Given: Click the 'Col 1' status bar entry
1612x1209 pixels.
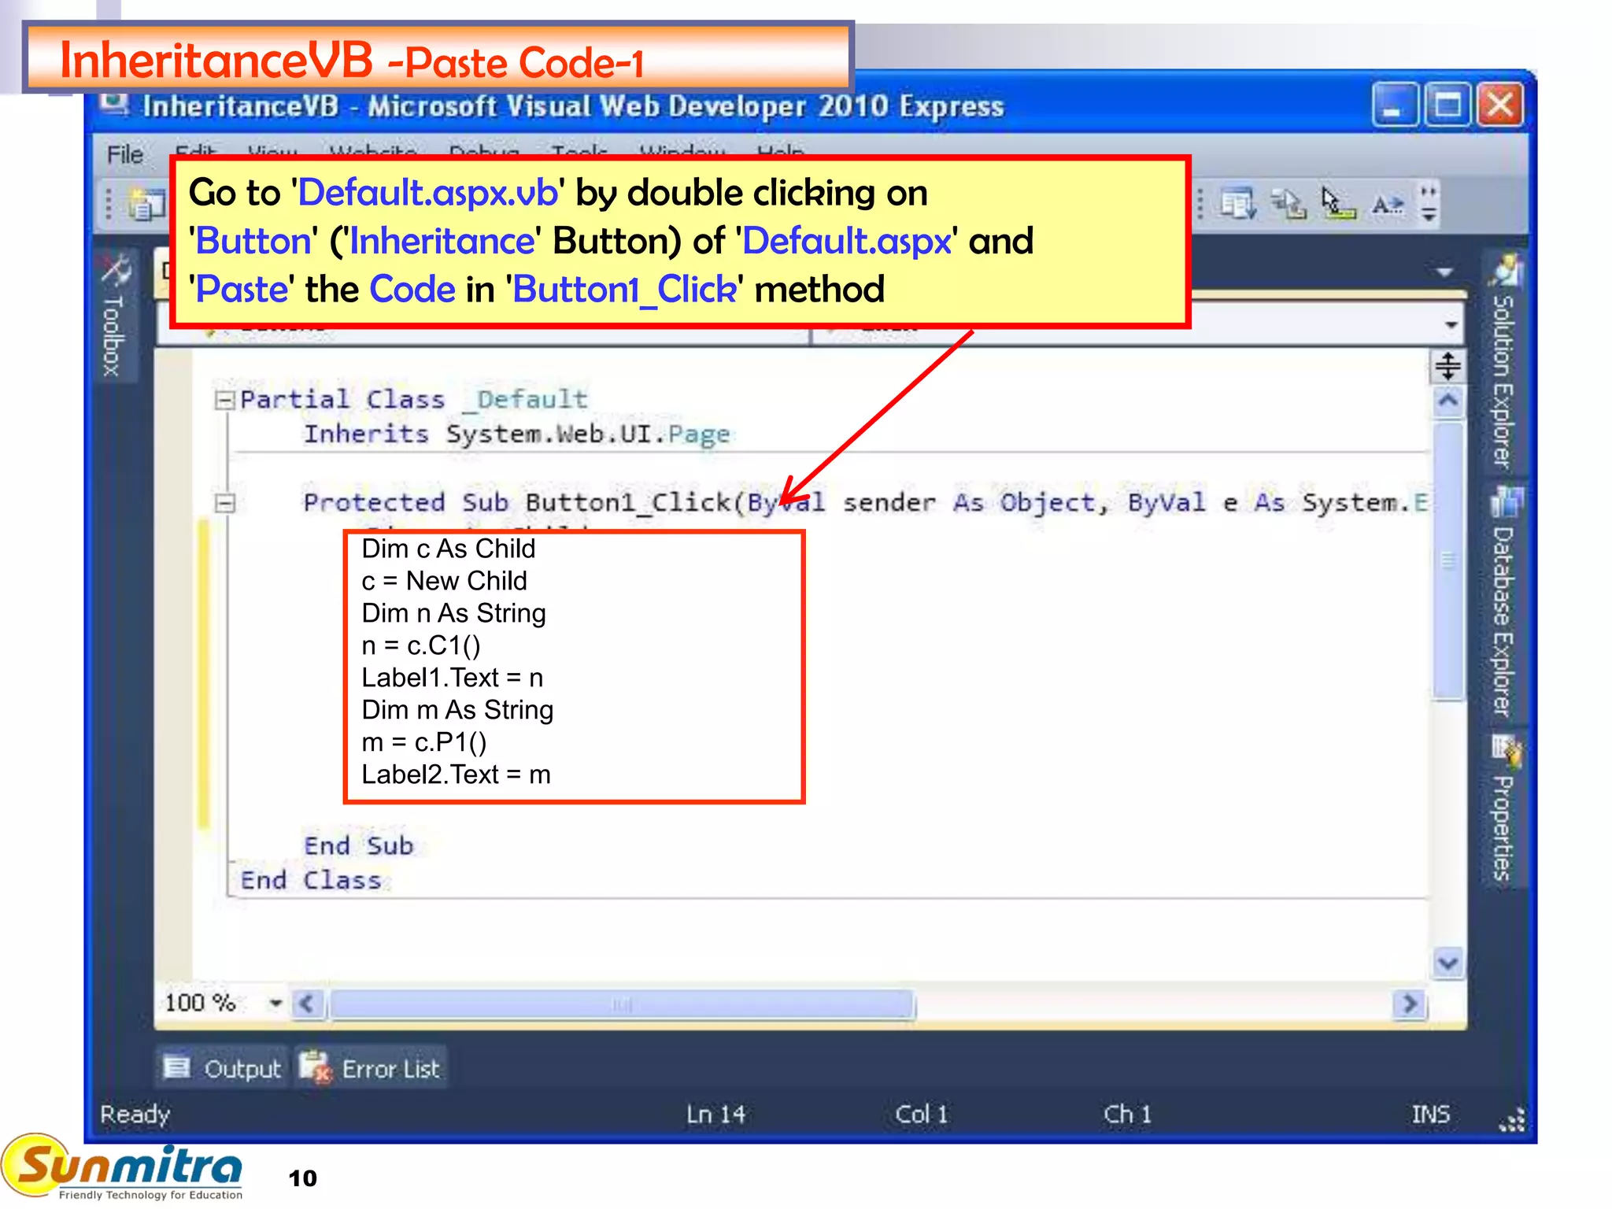Looking at the screenshot, I should click(922, 1115).
